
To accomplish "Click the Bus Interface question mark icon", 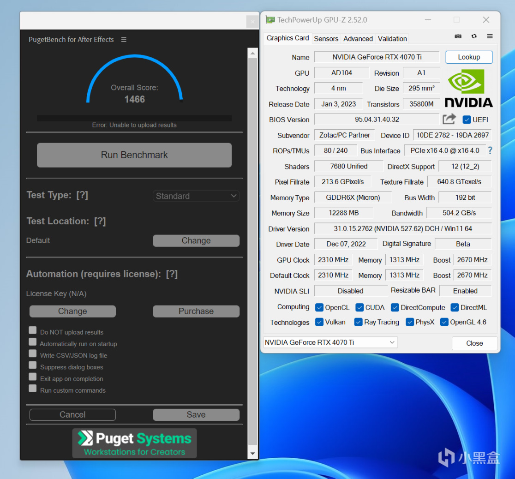I will pos(490,150).
